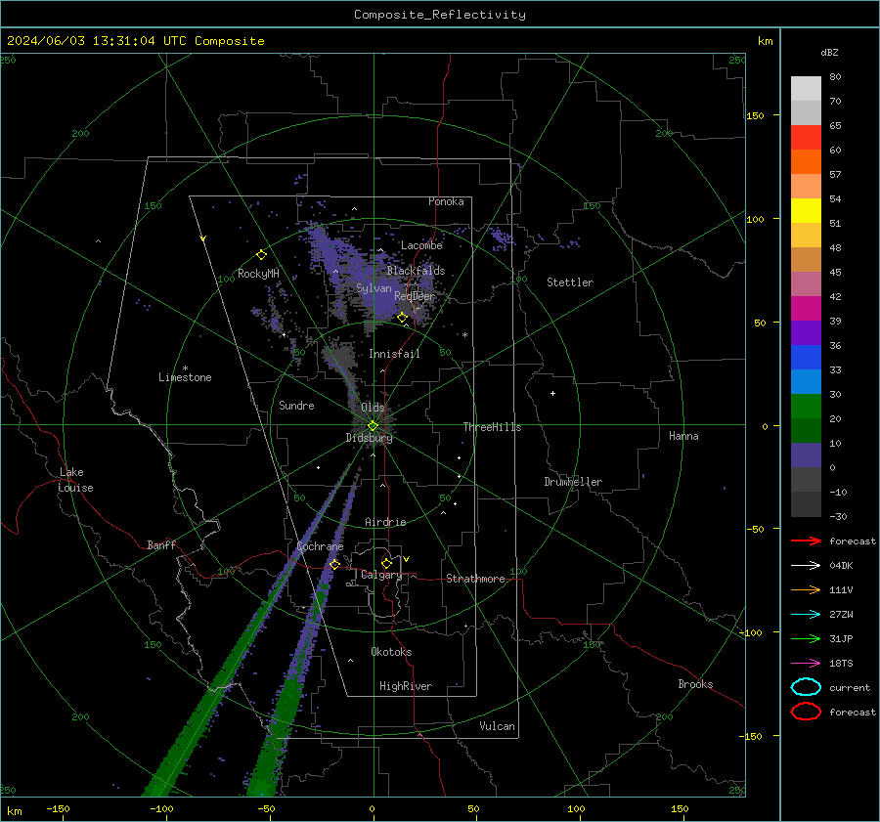The height and width of the screenshot is (822, 880).
Task: Click the Okotoks label
Action: [391, 652]
